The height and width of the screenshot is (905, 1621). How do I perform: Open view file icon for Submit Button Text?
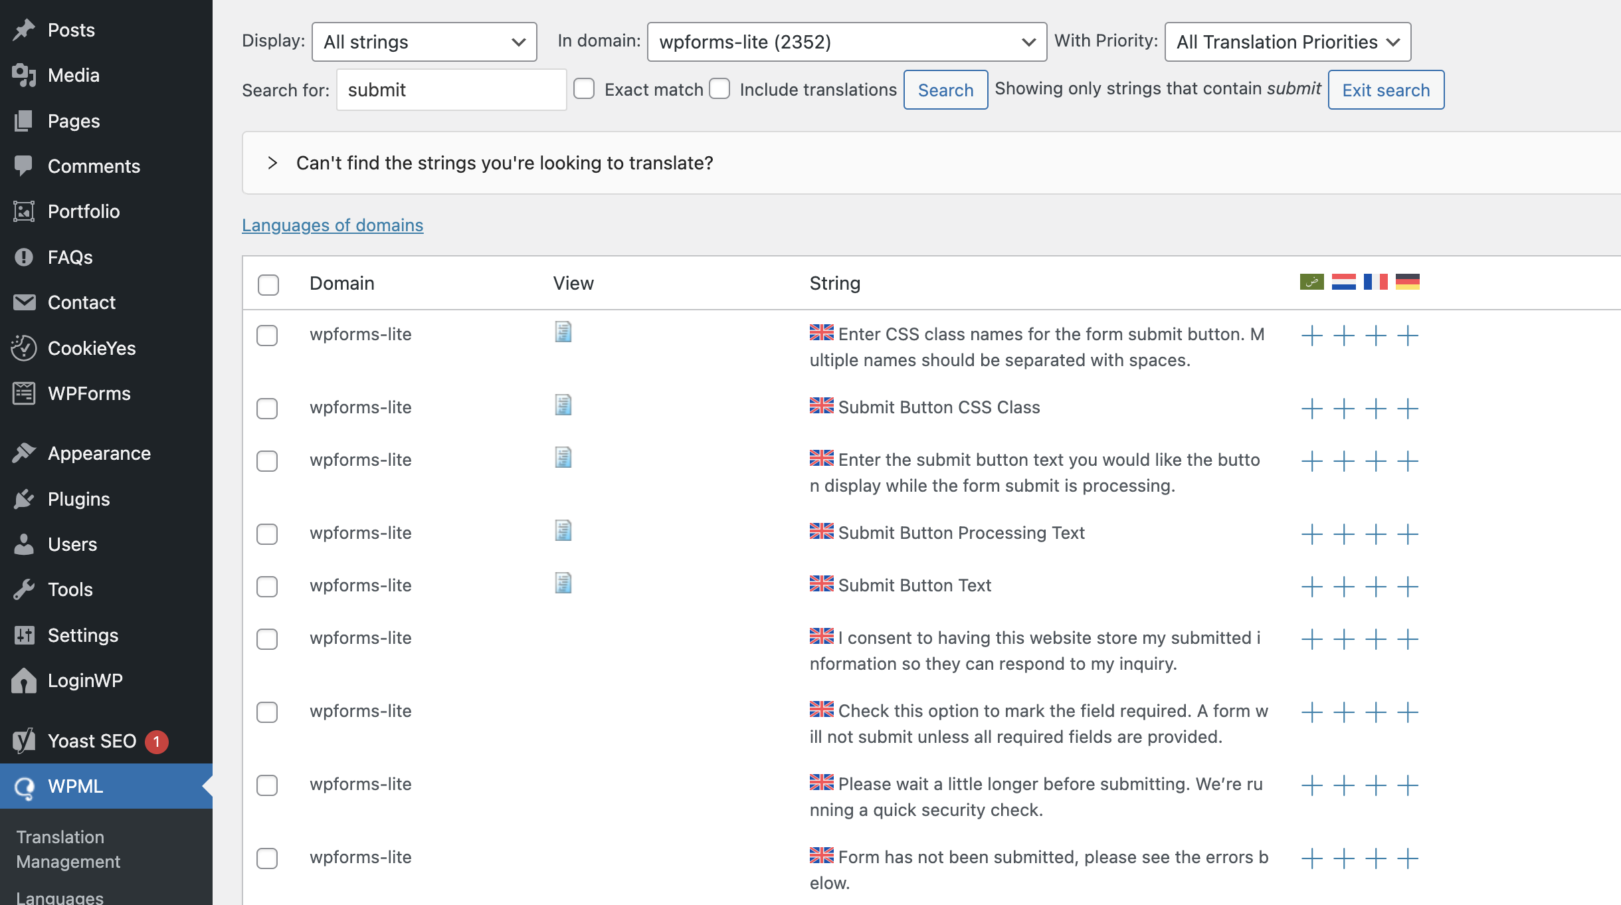563,583
